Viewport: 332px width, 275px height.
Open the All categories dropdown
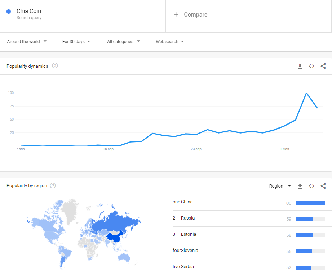[x=123, y=42]
